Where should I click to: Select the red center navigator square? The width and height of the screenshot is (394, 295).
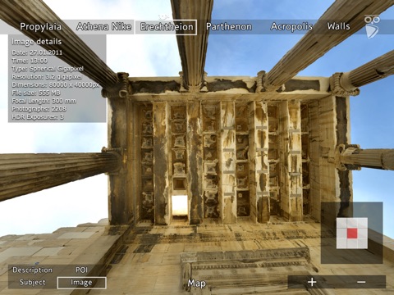[x=352, y=234]
